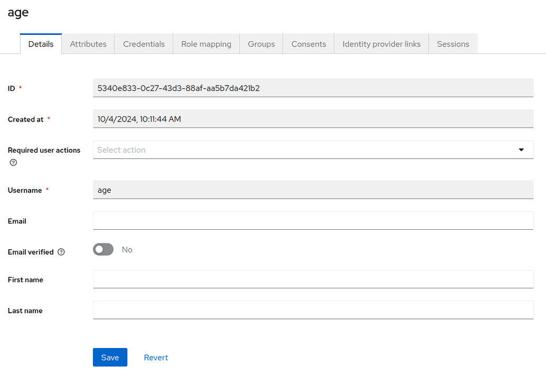Click the read-only ID field
This screenshot has height=385, width=546.
point(313,88)
